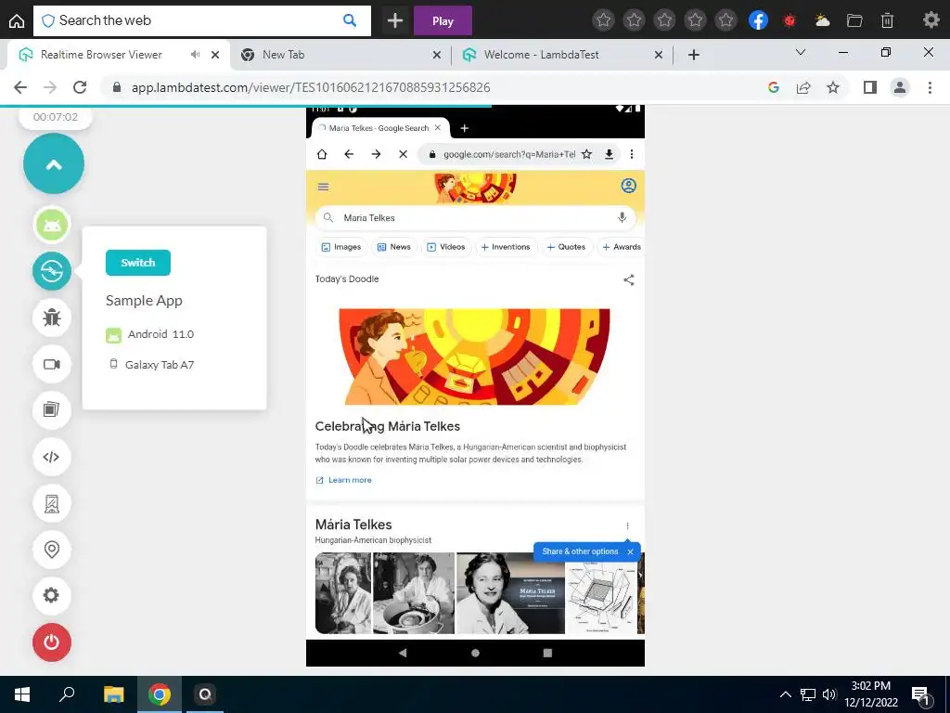Open the Chrome three-dot menu

(x=930, y=87)
